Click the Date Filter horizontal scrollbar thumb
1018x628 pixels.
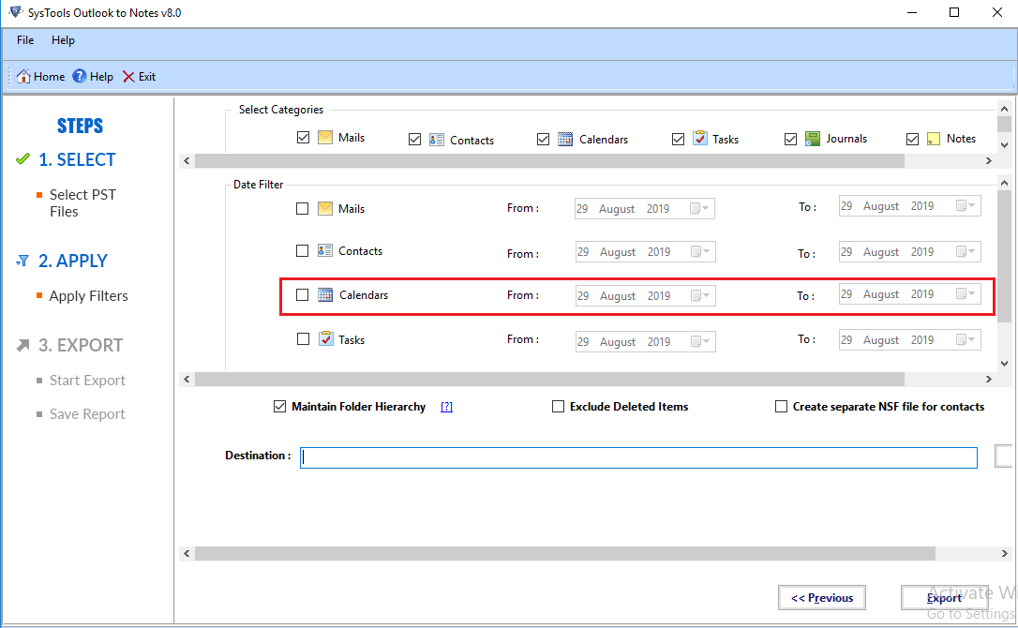point(549,379)
